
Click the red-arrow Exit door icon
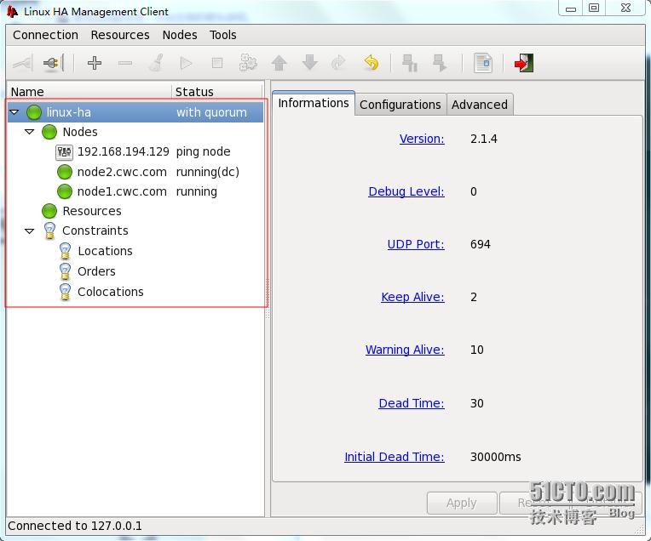tap(523, 64)
